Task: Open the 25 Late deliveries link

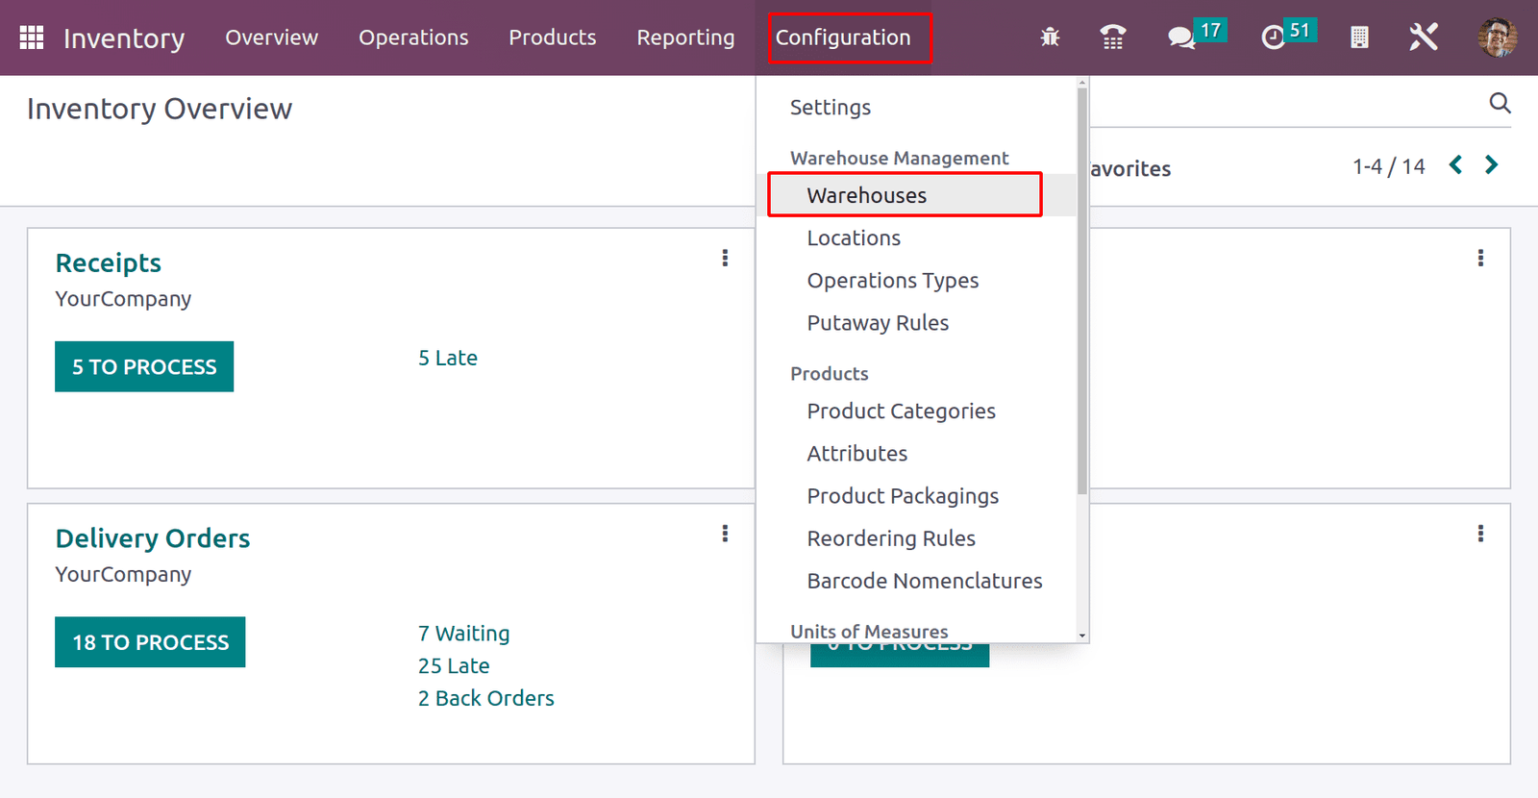Action: [454, 666]
